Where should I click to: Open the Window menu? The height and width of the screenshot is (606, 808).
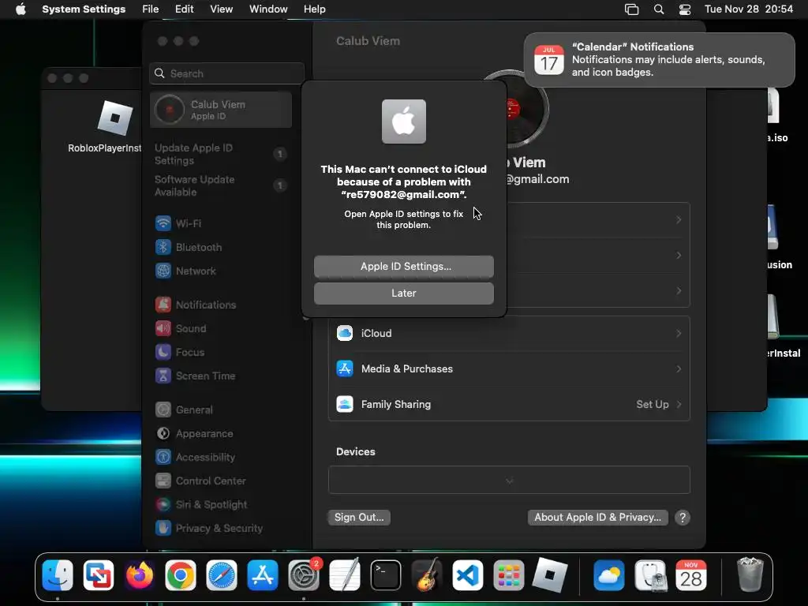pos(268,9)
